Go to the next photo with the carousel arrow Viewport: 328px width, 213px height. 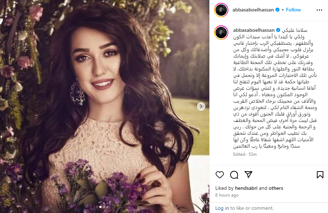tap(201, 106)
